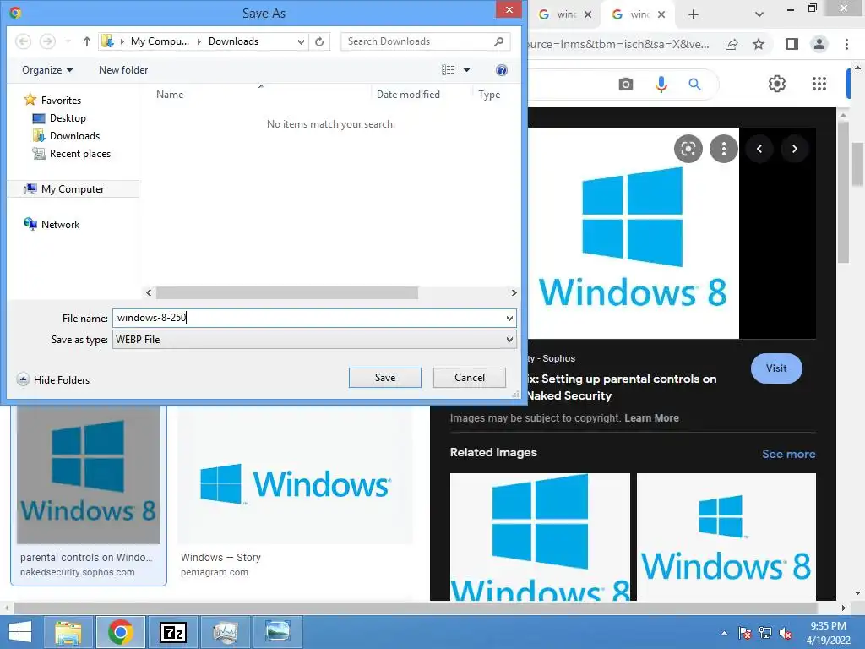Cancel the Save As dialog
Screen dimensions: 865x649
[x=470, y=378]
